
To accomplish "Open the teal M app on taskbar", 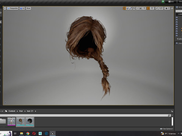I will (40, 133).
